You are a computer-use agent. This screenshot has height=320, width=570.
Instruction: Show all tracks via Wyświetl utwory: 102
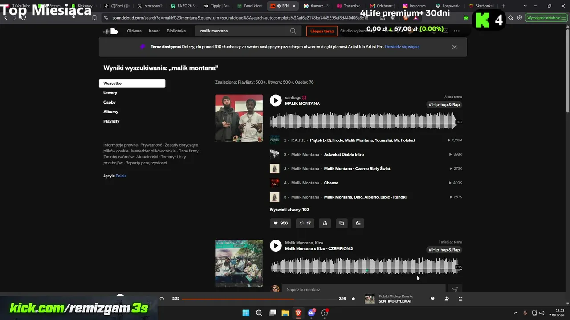pos(289,209)
